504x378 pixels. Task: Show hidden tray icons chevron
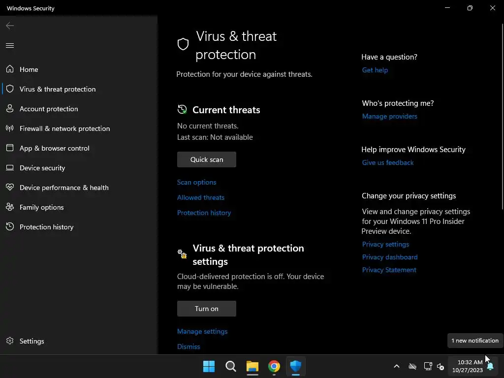(397, 366)
